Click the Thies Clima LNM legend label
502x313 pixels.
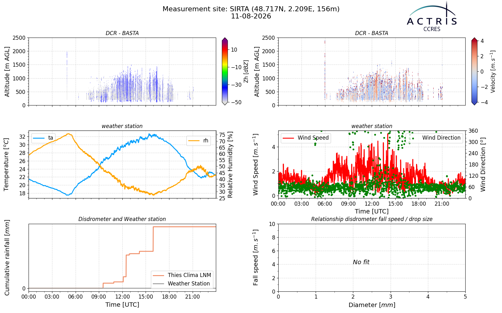(x=189, y=275)
